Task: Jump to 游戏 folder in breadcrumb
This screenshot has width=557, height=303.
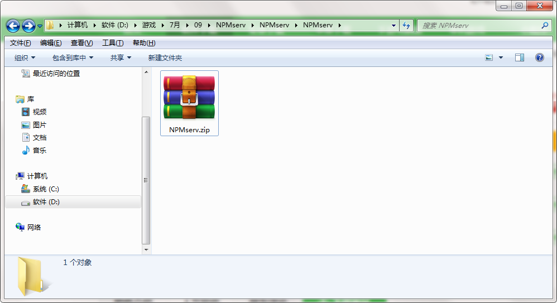Action: (x=149, y=25)
